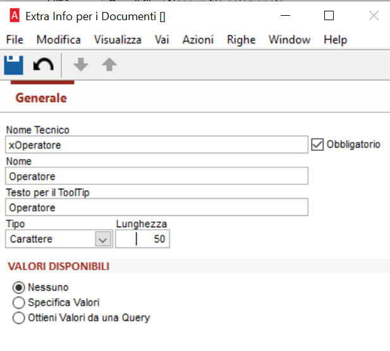Undo changes with the curved arrow icon
This screenshot has width=390, height=351.
pos(43,65)
